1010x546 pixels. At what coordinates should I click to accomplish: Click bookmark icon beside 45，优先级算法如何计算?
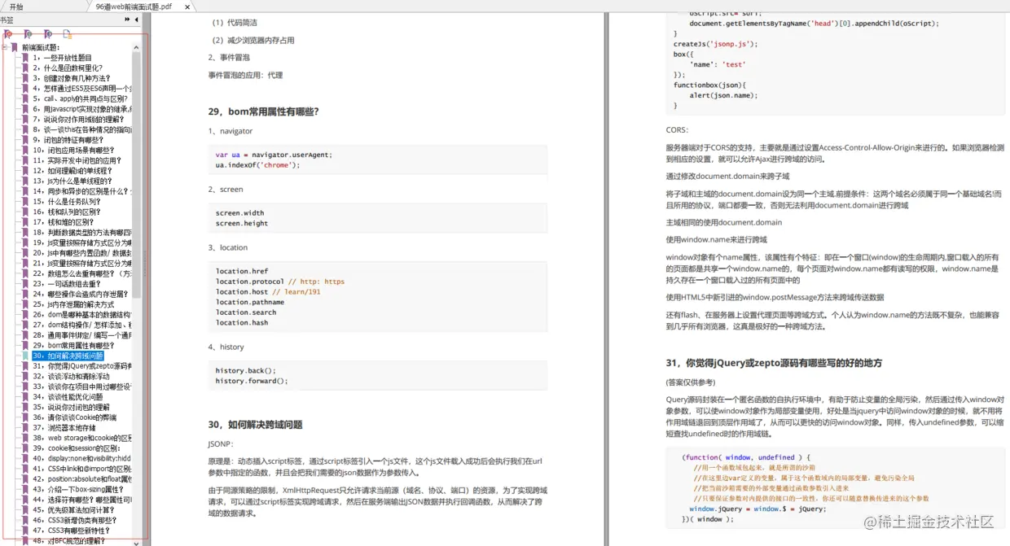[25, 509]
